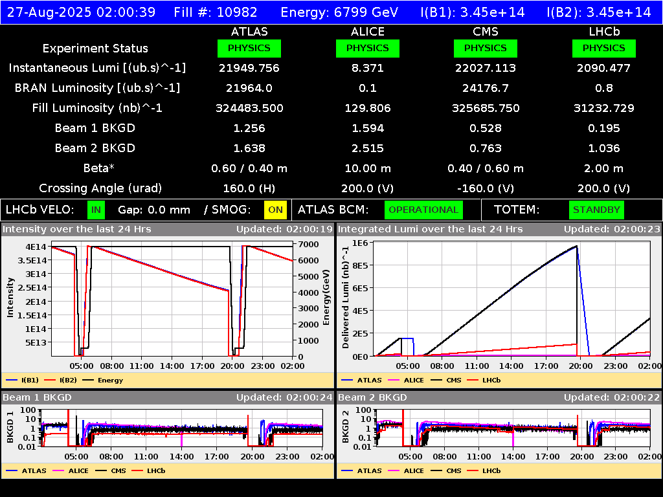Click the ALICE PHYSICS status indicator

368,48
